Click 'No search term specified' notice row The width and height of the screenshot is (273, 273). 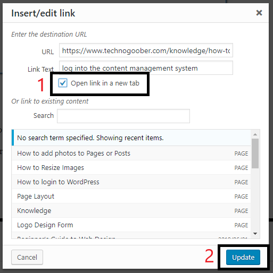pyautogui.click(x=131, y=138)
